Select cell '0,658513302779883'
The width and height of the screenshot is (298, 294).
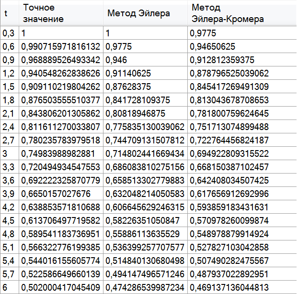(145, 180)
